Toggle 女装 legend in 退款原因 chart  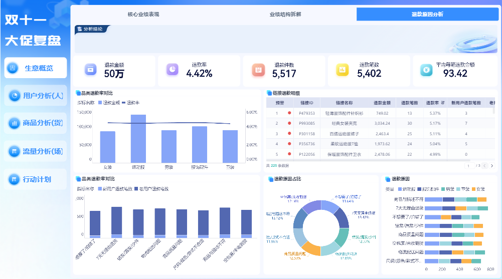pyautogui.click(x=478, y=189)
